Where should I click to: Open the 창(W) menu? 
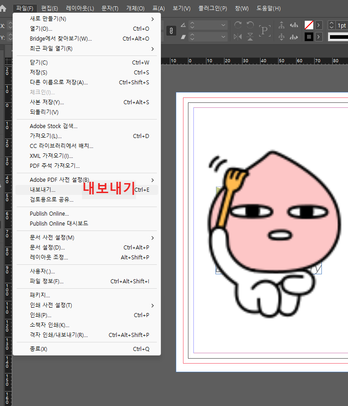coord(242,8)
